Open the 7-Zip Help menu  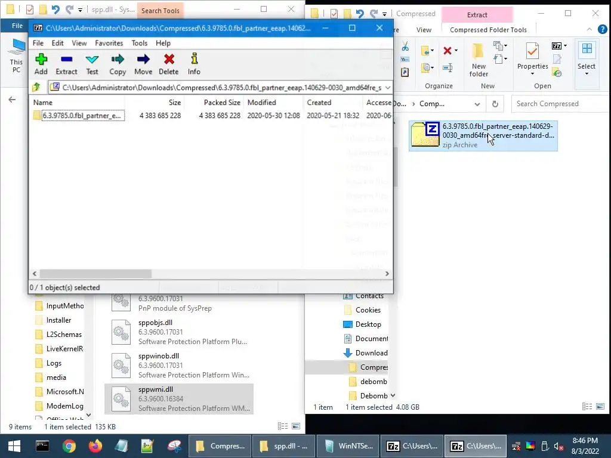click(163, 43)
